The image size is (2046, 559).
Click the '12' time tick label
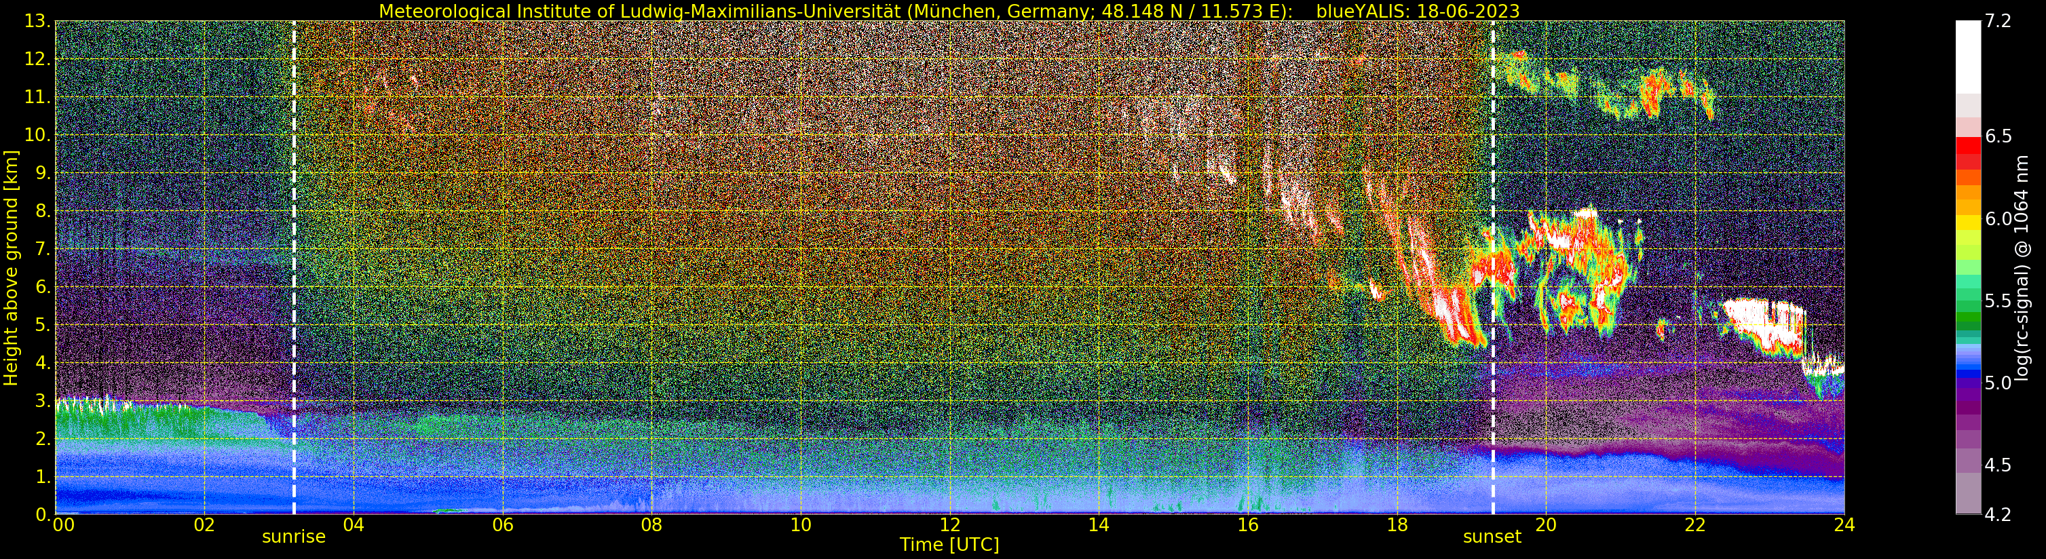(x=950, y=525)
